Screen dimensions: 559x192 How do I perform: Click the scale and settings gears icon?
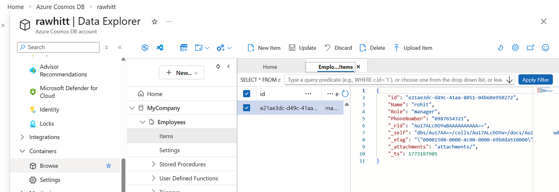(x=221, y=48)
